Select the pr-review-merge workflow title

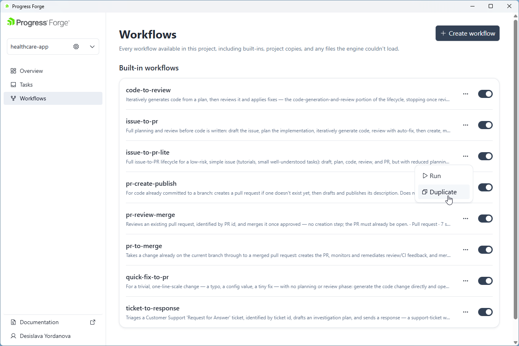click(151, 215)
